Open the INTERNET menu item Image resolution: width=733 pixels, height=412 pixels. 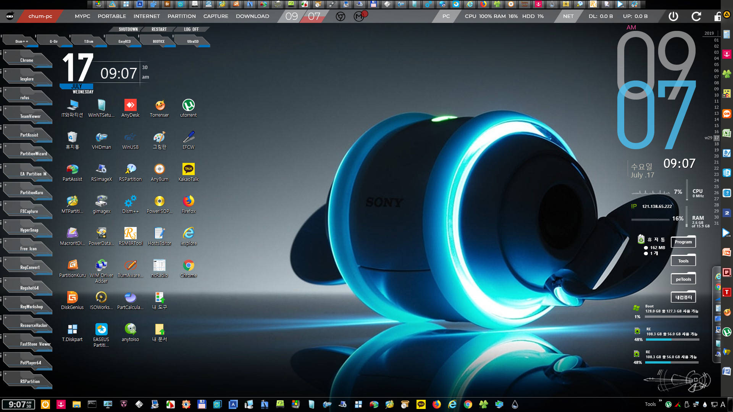[147, 16]
